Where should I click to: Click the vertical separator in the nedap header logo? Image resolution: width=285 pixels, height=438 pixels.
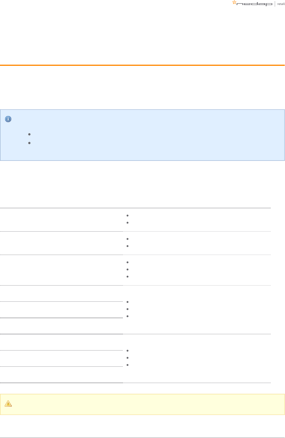[x=275, y=4]
